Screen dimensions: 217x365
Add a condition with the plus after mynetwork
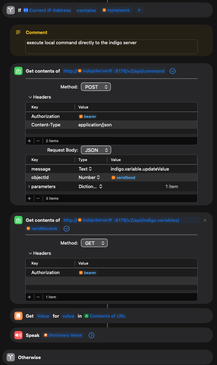pos(139,10)
